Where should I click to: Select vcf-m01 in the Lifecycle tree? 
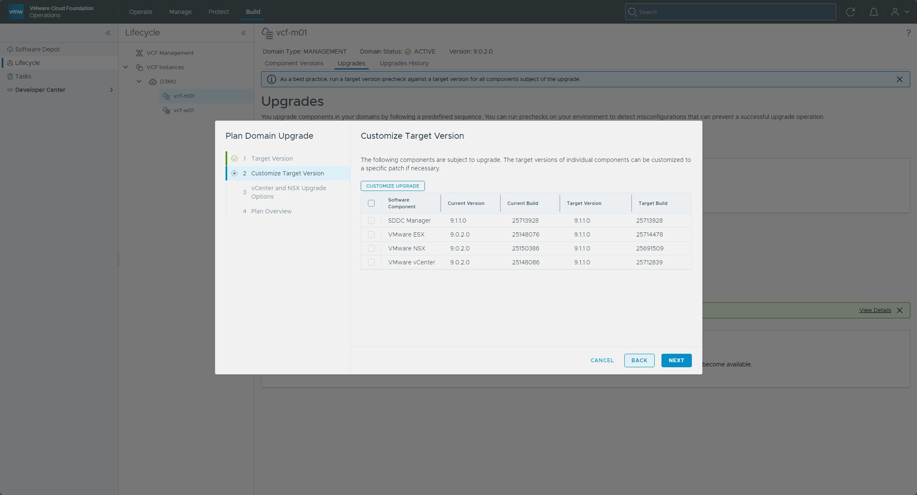pos(207,96)
